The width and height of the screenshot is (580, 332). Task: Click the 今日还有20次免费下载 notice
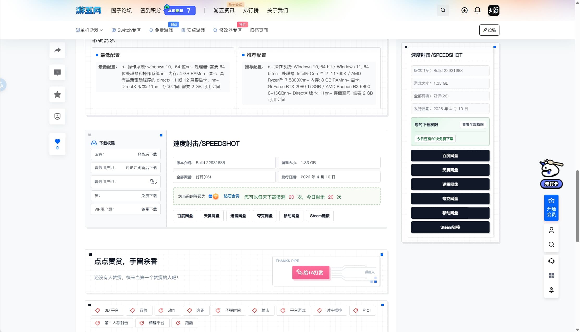point(435,139)
